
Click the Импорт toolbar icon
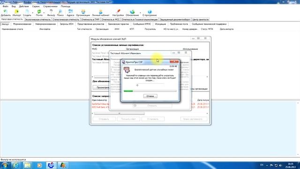[17, 13]
